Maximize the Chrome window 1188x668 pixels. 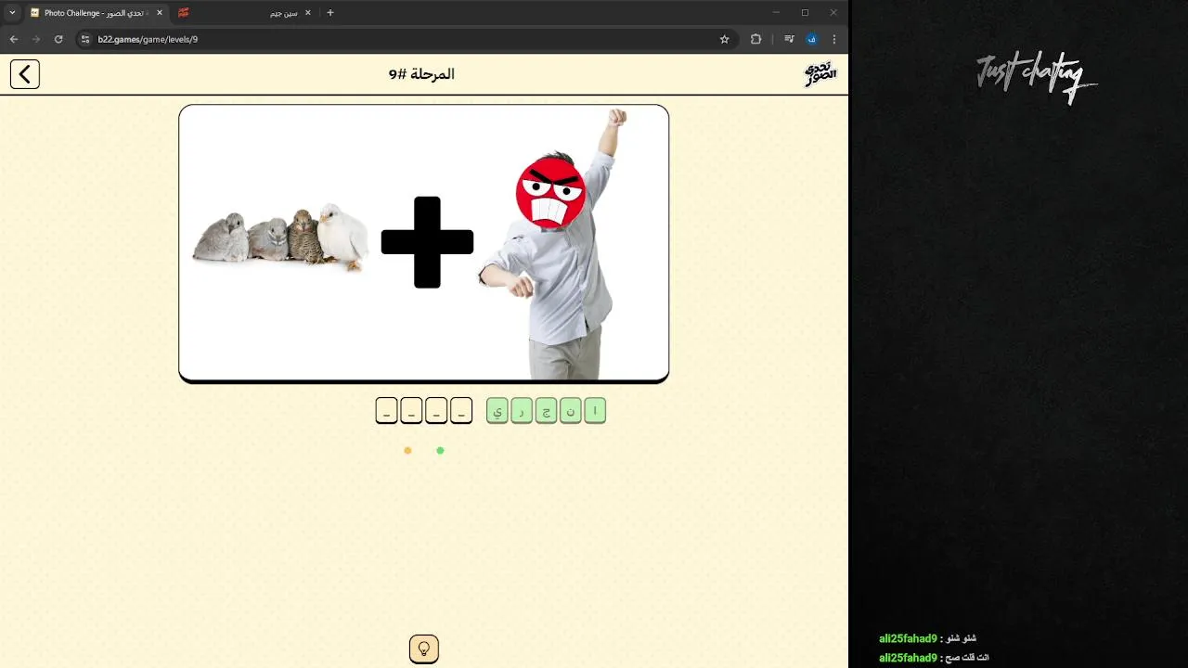[x=805, y=13]
